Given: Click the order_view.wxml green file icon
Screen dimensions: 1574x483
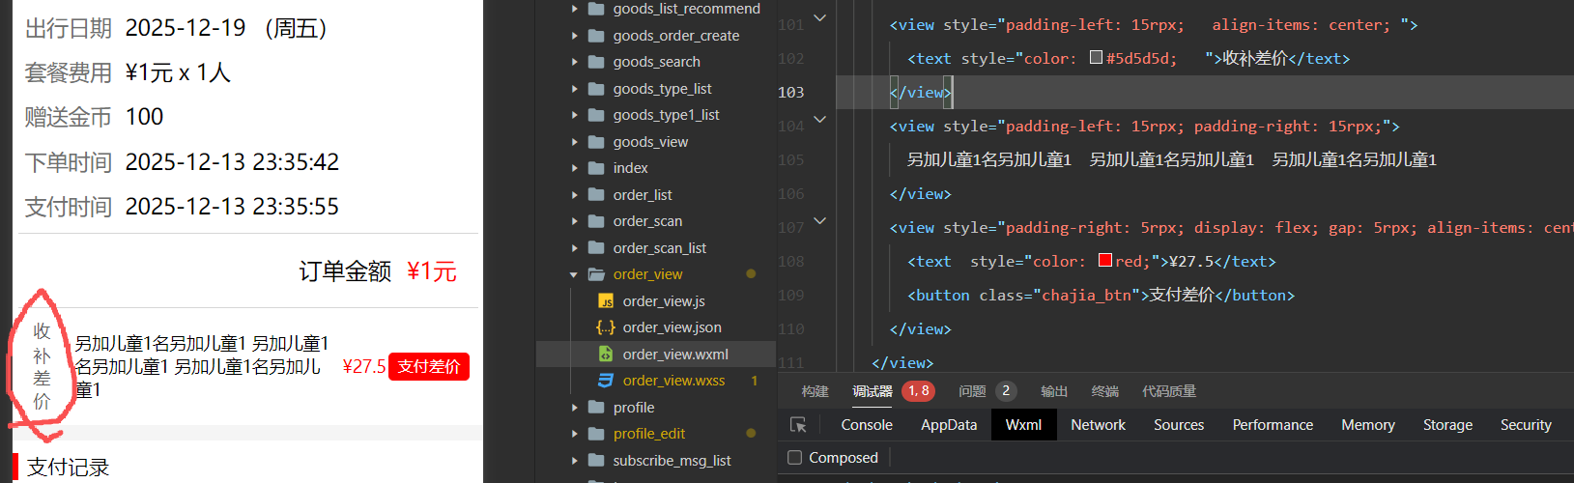Looking at the screenshot, I should pos(606,355).
